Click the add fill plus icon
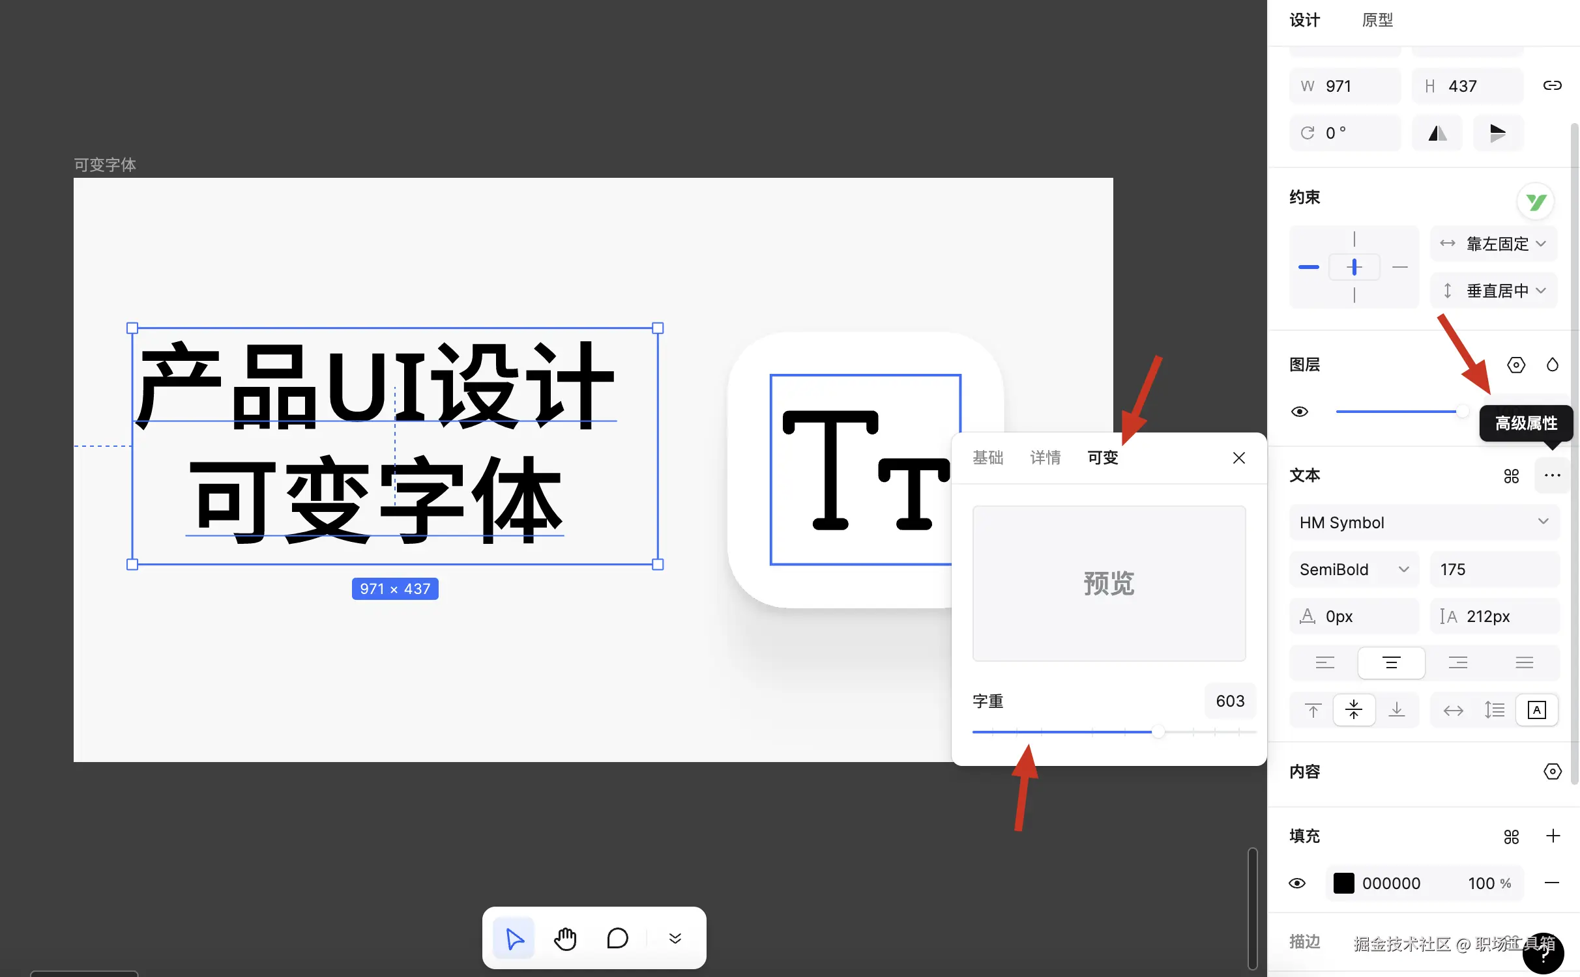Viewport: 1580px width, 977px height. coord(1553,836)
